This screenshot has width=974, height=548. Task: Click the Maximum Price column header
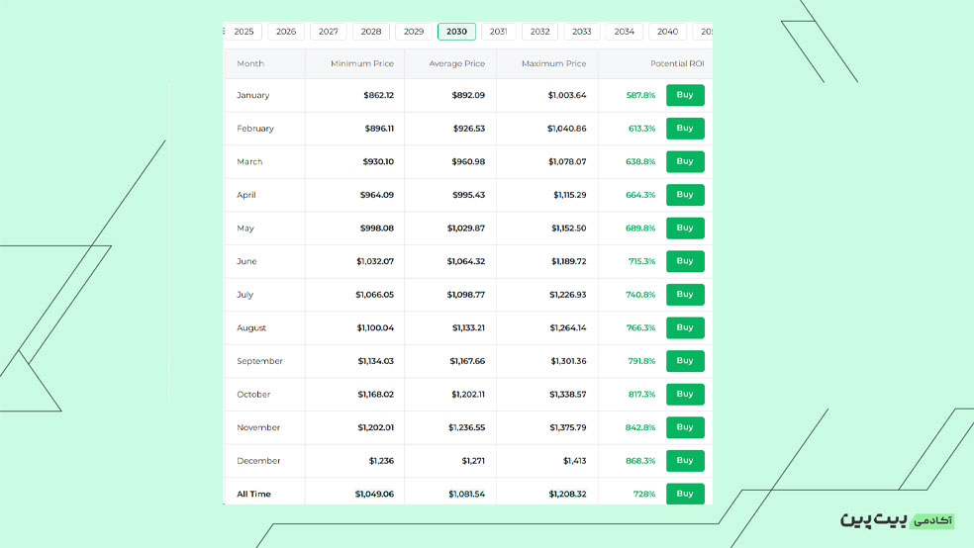(x=554, y=63)
